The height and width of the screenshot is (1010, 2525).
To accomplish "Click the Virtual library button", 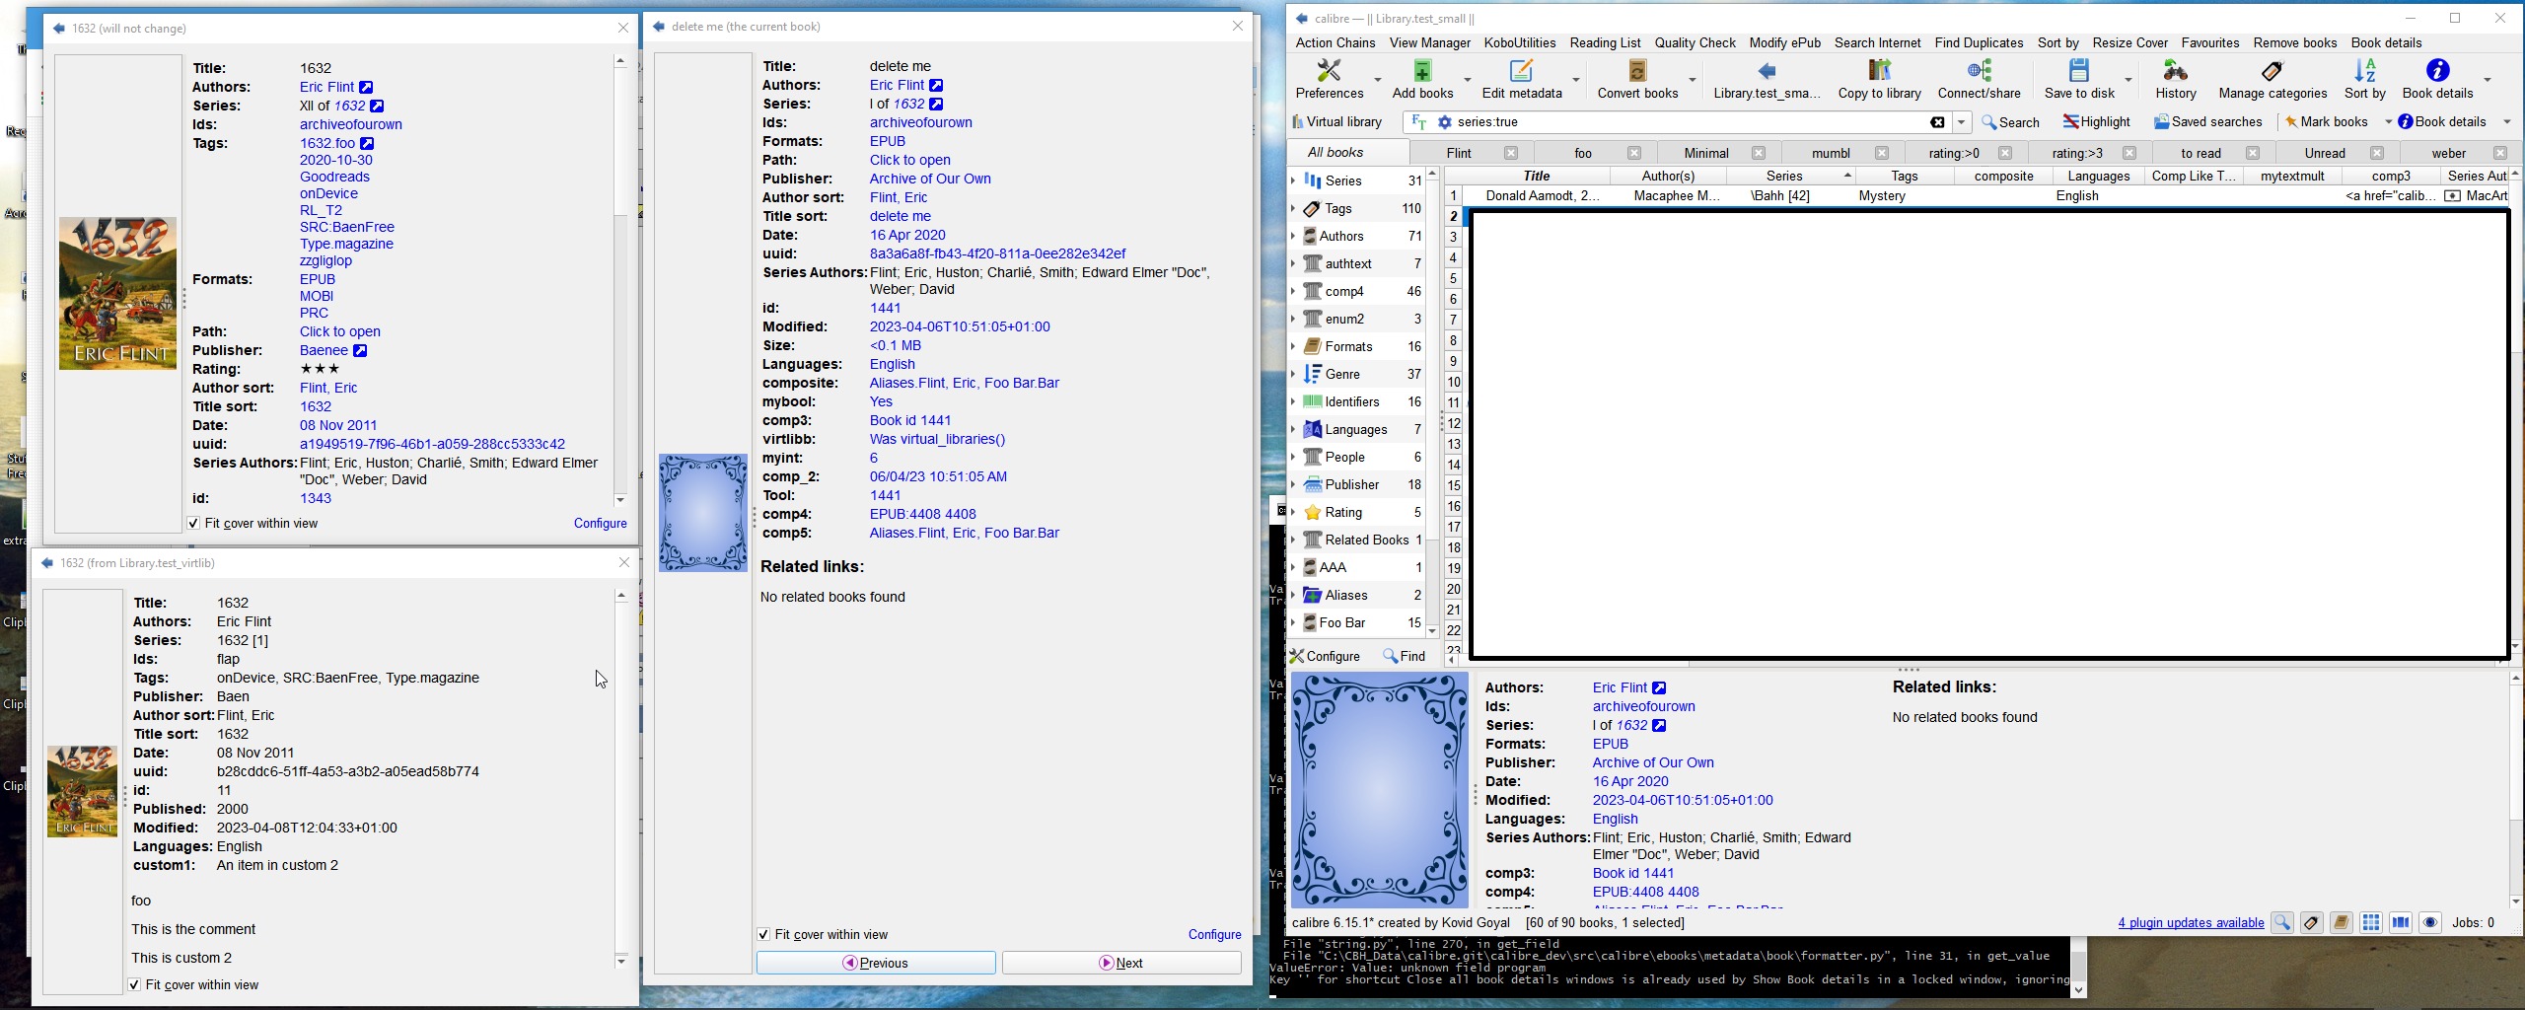I will click(x=1336, y=122).
